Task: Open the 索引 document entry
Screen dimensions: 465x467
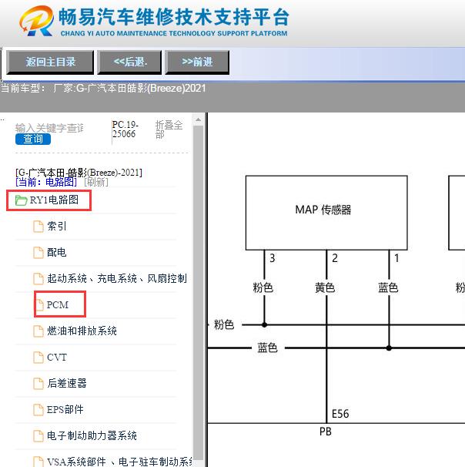Action: coord(56,226)
